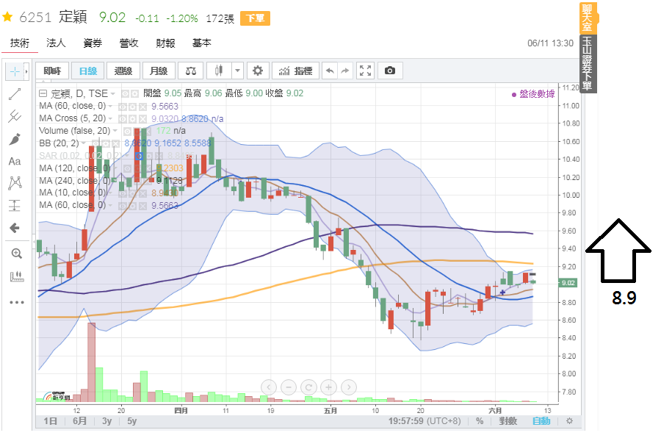Undo the last chart action

pyautogui.click(x=330, y=71)
